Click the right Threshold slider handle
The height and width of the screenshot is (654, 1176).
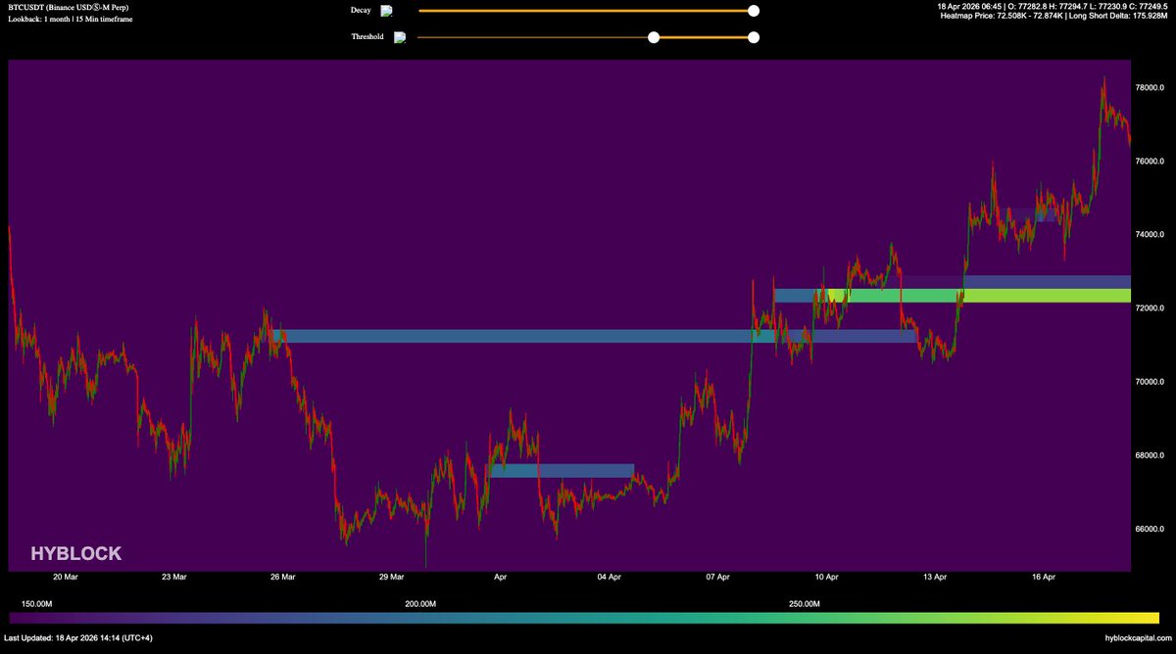click(754, 37)
